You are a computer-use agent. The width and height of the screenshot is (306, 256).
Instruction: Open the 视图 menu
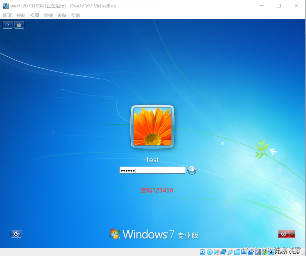[34, 16]
